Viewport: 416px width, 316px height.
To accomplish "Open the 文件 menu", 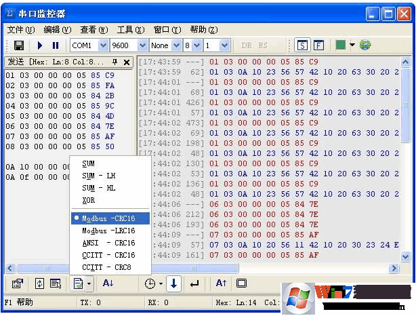I will click(x=21, y=29).
